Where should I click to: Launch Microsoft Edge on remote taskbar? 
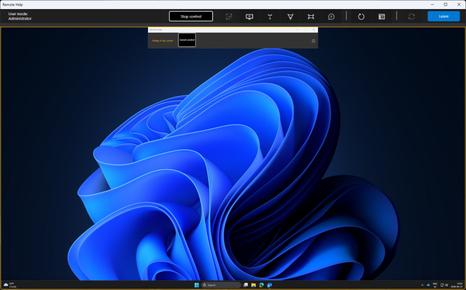pos(262,285)
